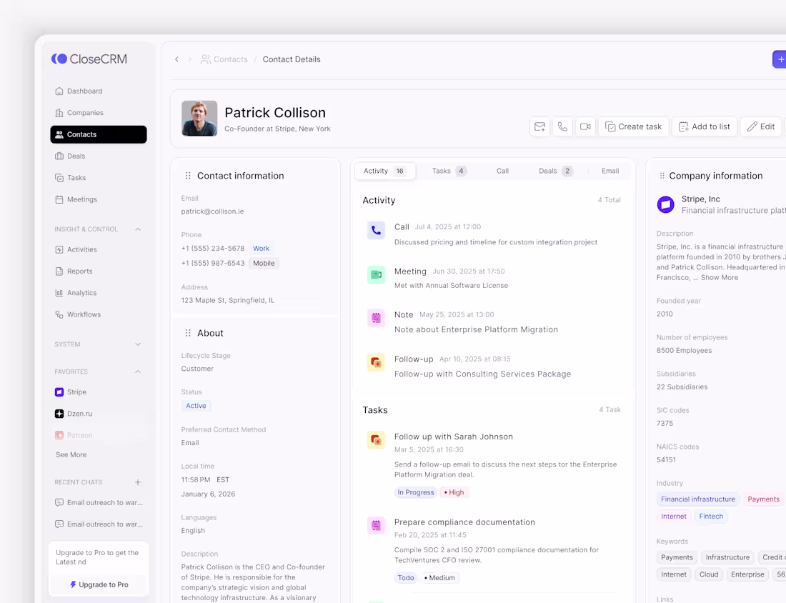Click the Stripe logo in Company information
Screen dimensions: 786x603
pos(665,204)
